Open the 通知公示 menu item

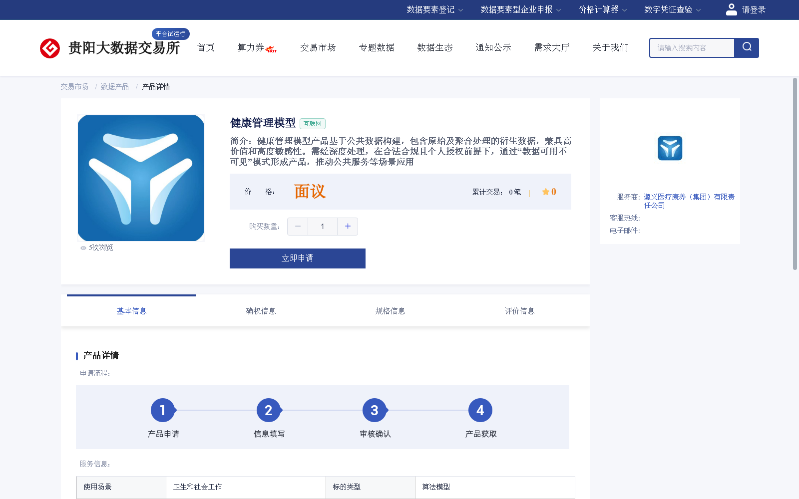click(493, 47)
